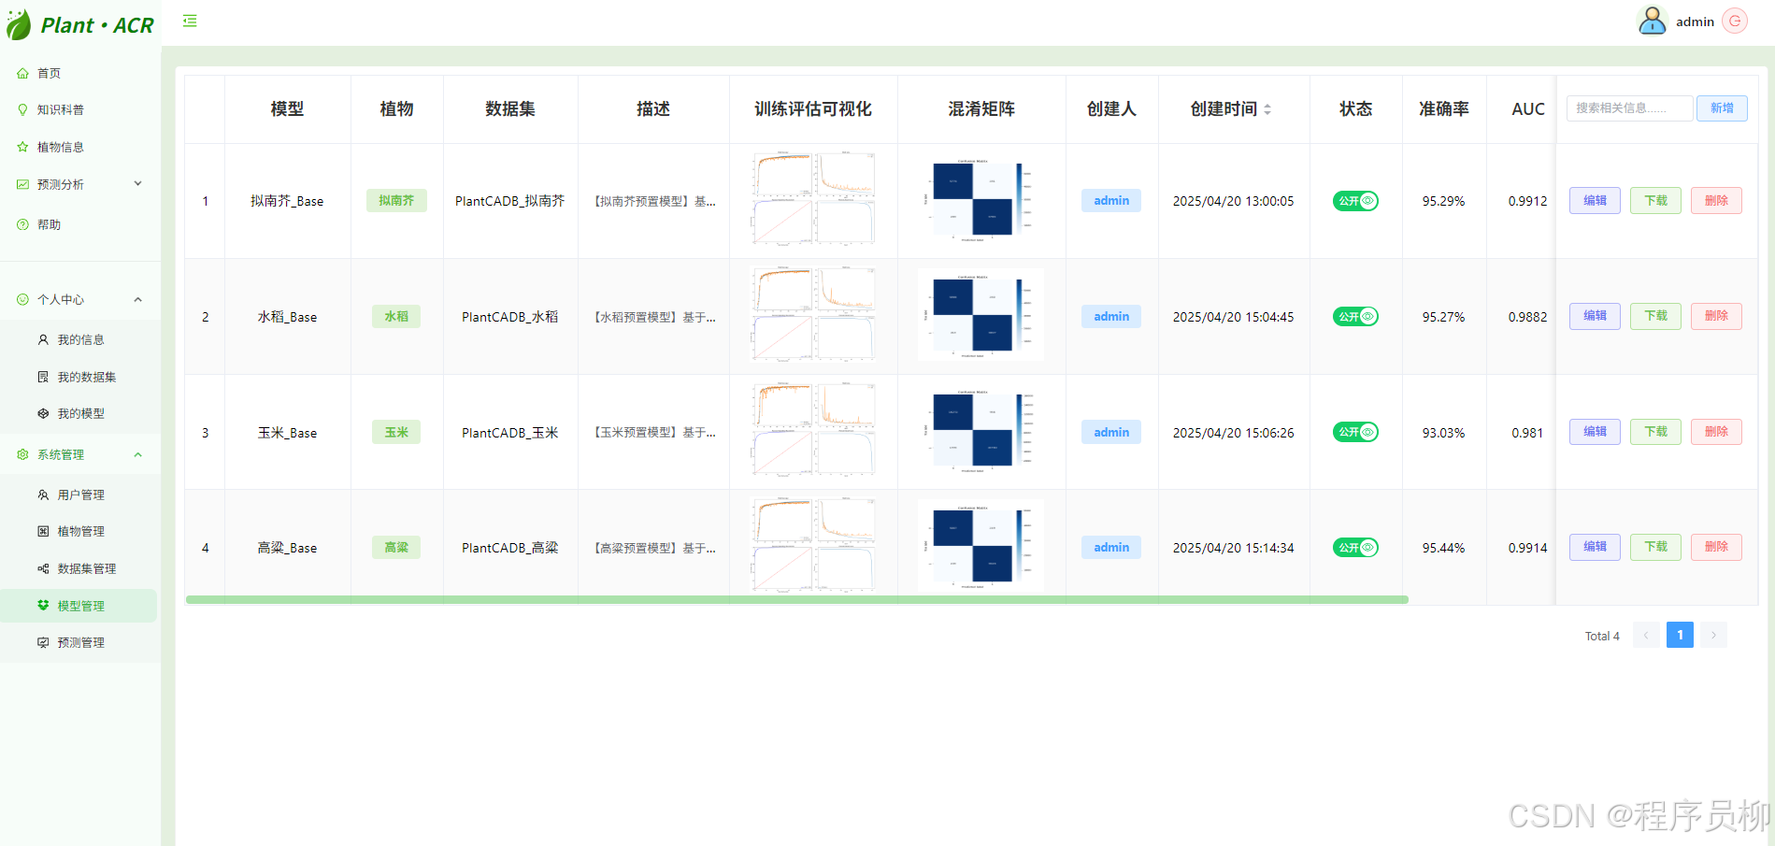Click the 水稻 plant tag
Screen dimensions: 1775x846
pos(396,316)
